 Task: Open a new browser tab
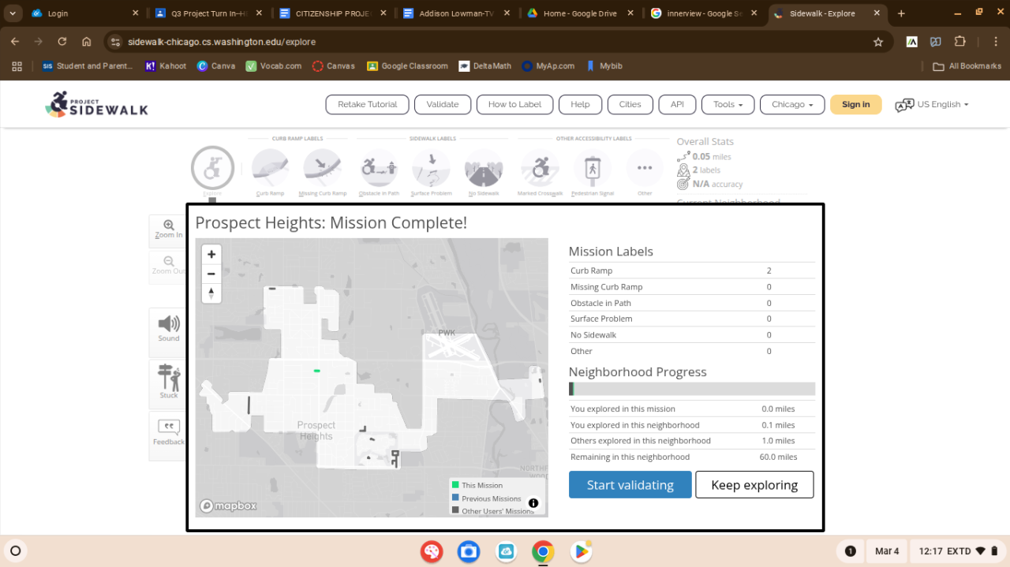point(901,13)
